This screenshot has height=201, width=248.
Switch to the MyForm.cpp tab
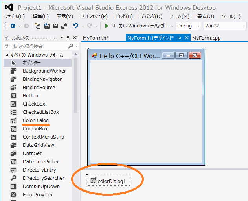coord(206,38)
